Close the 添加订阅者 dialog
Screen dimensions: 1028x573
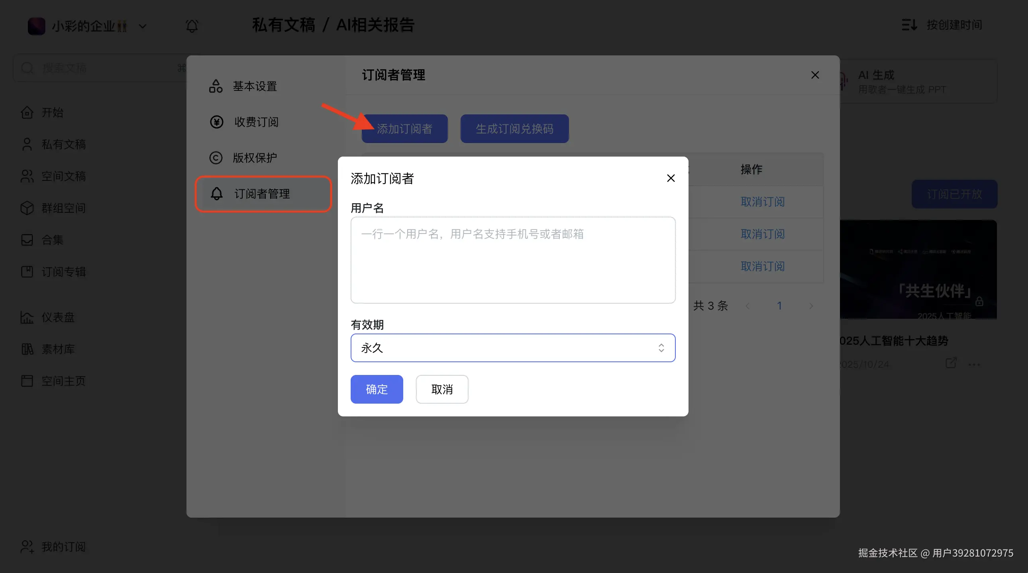pyautogui.click(x=671, y=178)
